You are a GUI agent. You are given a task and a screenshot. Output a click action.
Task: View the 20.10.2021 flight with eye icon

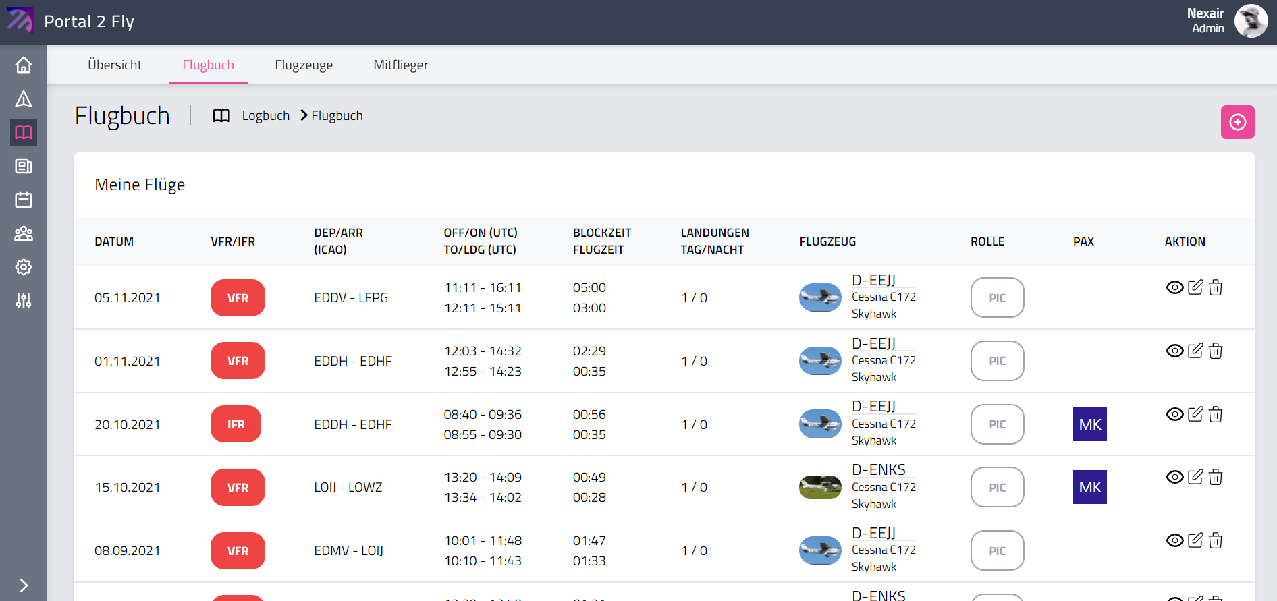coord(1174,414)
